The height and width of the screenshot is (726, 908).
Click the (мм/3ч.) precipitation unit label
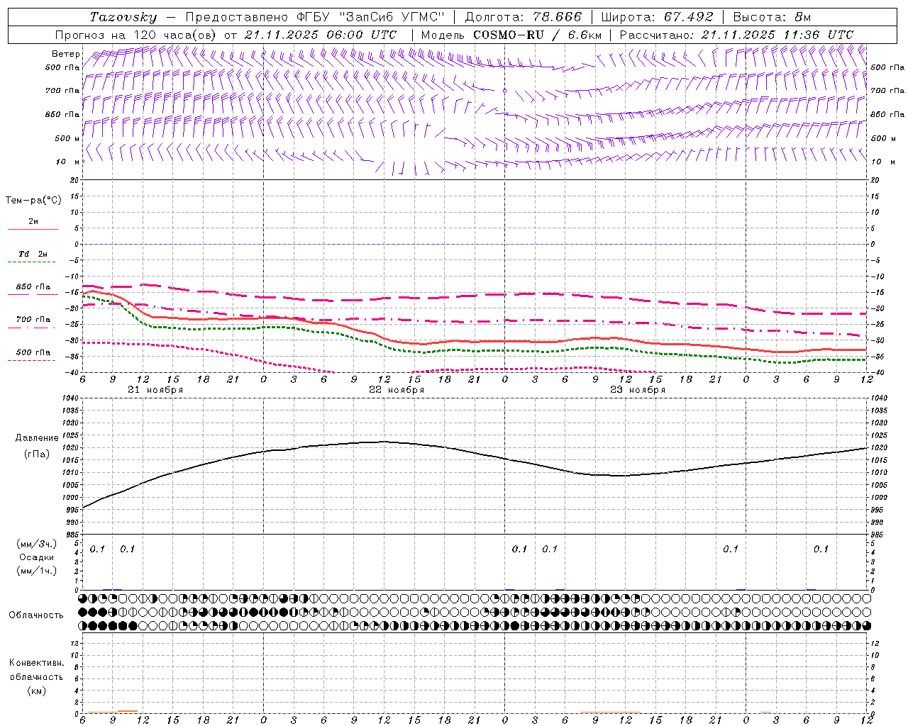click(x=36, y=544)
